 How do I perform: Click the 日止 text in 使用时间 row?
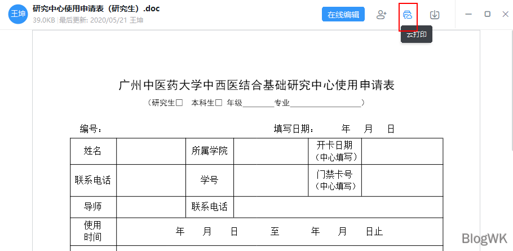374,232
